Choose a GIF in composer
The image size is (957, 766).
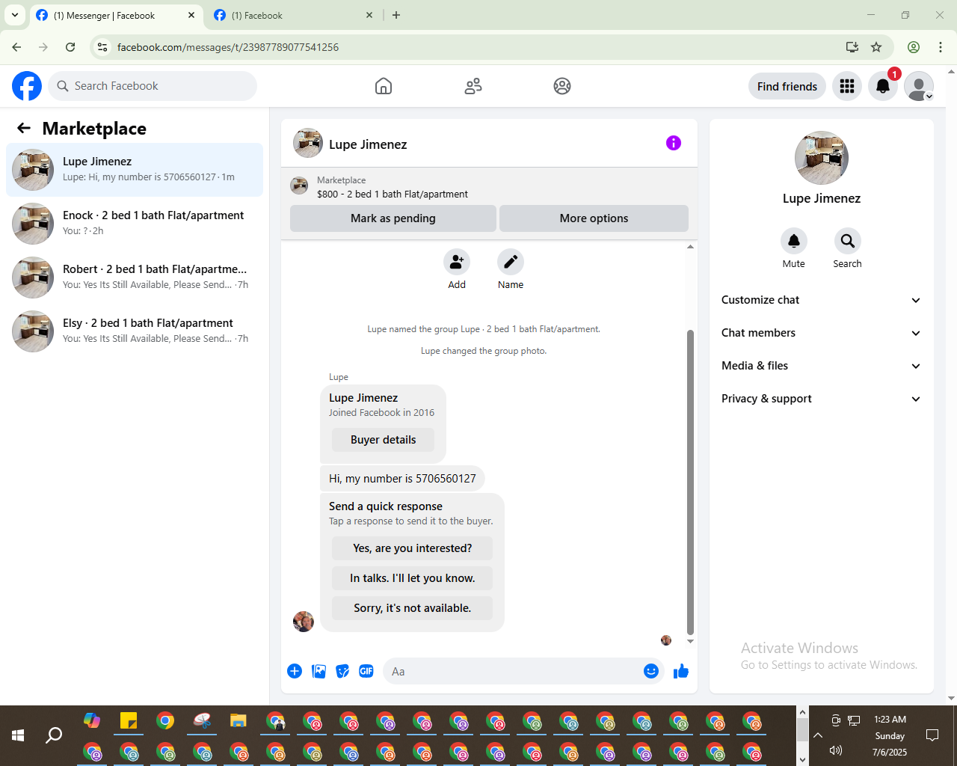click(x=366, y=671)
